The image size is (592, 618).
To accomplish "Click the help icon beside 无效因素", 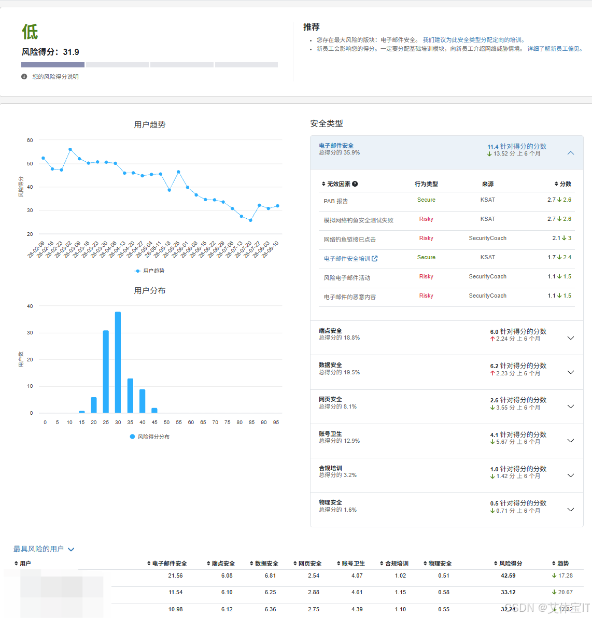I will point(355,184).
